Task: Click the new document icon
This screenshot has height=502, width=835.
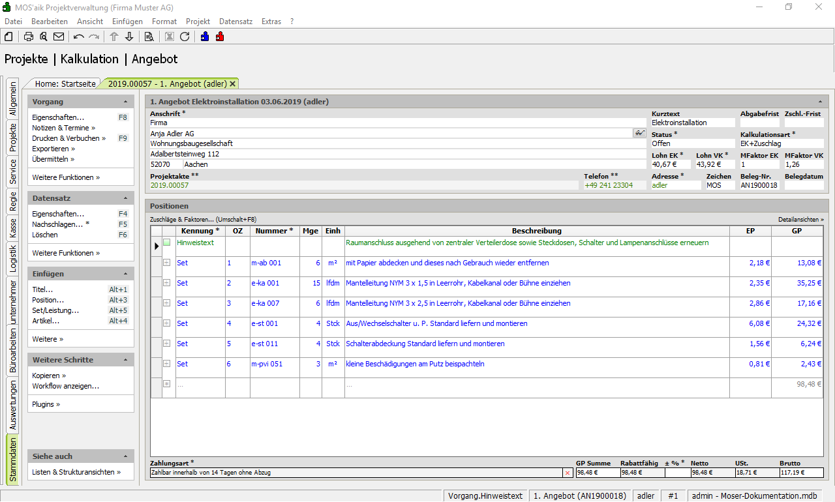Action: click(8, 37)
